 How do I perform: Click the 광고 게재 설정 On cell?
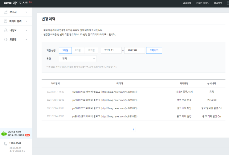pos(212,116)
